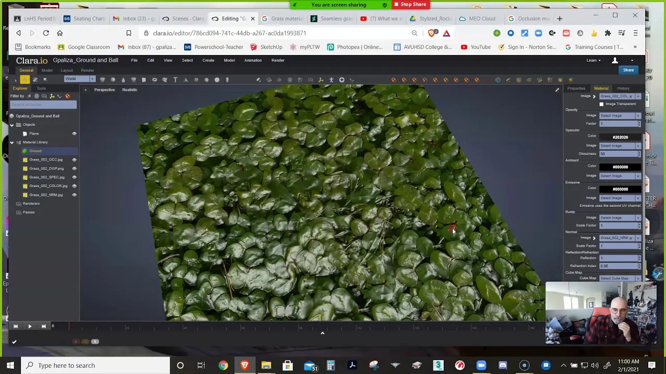The height and width of the screenshot is (374, 666).
Task: Pick Ambient color #000000 swatch
Action: pyautogui.click(x=620, y=167)
